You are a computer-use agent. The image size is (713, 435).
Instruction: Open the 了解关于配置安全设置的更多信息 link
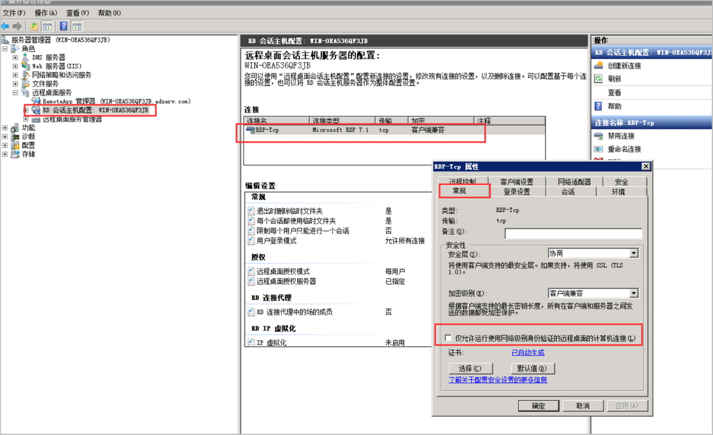498,379
